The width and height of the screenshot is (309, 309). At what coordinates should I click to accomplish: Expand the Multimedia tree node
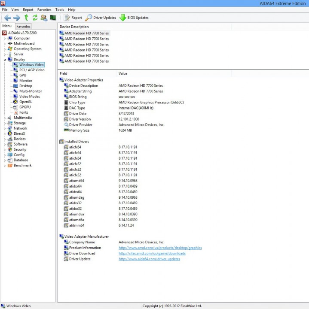pyautogui.click(x=5, y=118)
